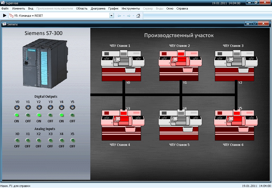This screenshot has width=272, height=188.
Task: Click the Siemens S7-300 heading text
Action: (x=43, y=33)
